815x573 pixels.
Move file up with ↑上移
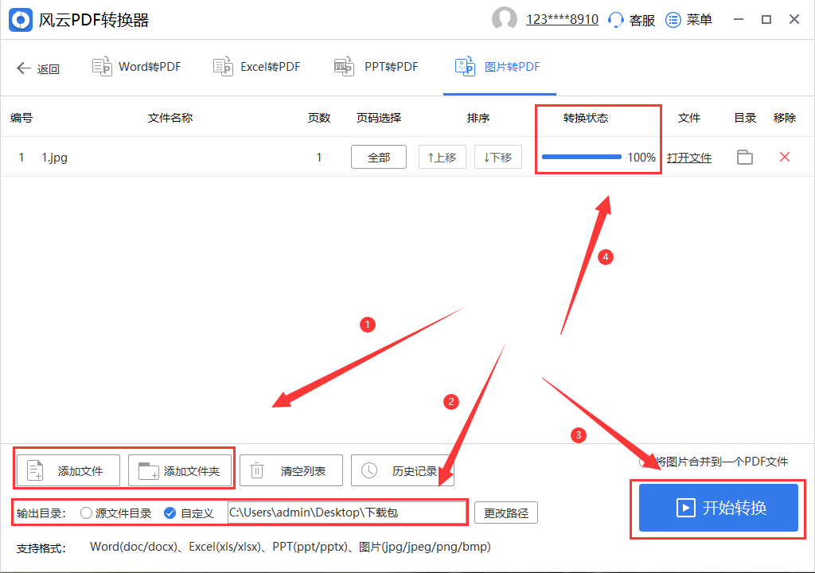[443, 157]
